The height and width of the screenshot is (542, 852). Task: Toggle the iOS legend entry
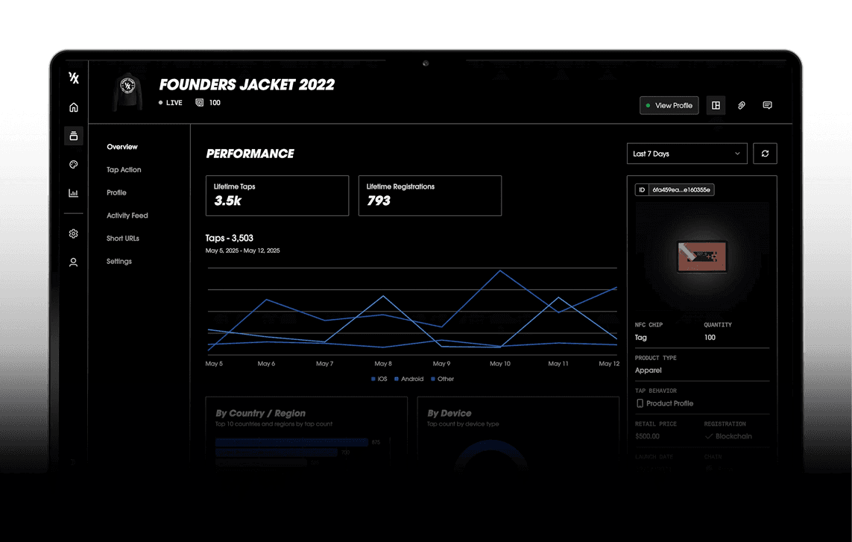pos(379,379)
